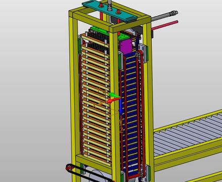Screen dimensions: 222x182
Task: Click the top pulley of the red vertical belt
Action: click(138, 54)
